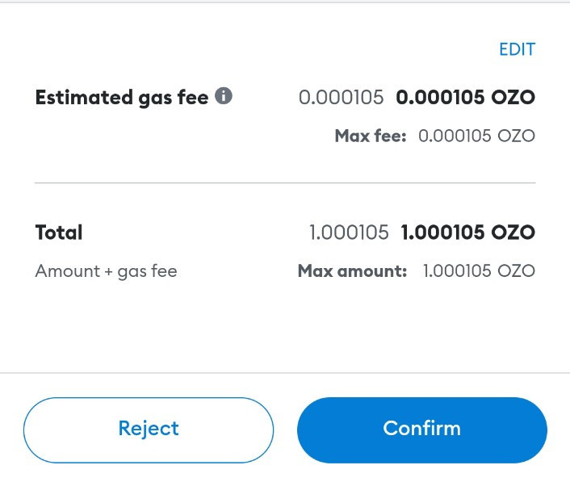This screenshot has height=482, width=570.
Task: Click the bold 0.000105 OZO gas fee
Action: [465, 98]
